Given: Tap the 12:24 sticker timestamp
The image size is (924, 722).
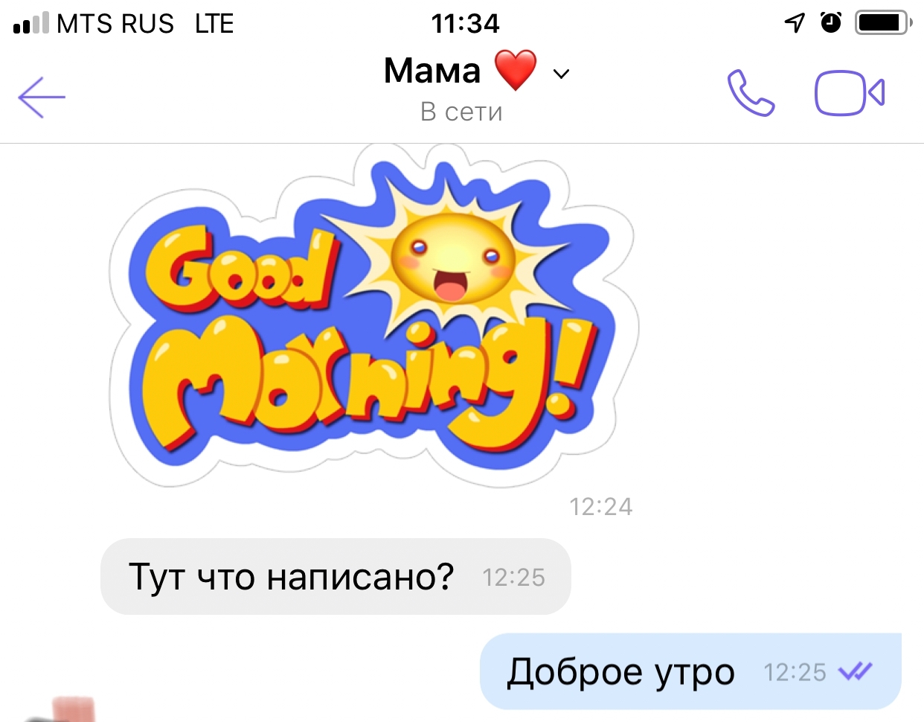Looking at the screenshot, I should tap(601, 507).
